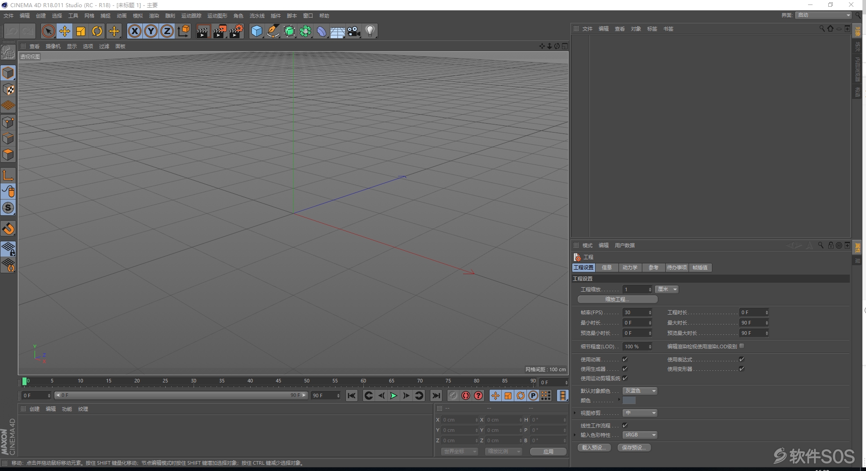Image resolution: width=866 pixels, height=471 pixels.
Task: Render to Picture Viewer
Action: [220, 31]
